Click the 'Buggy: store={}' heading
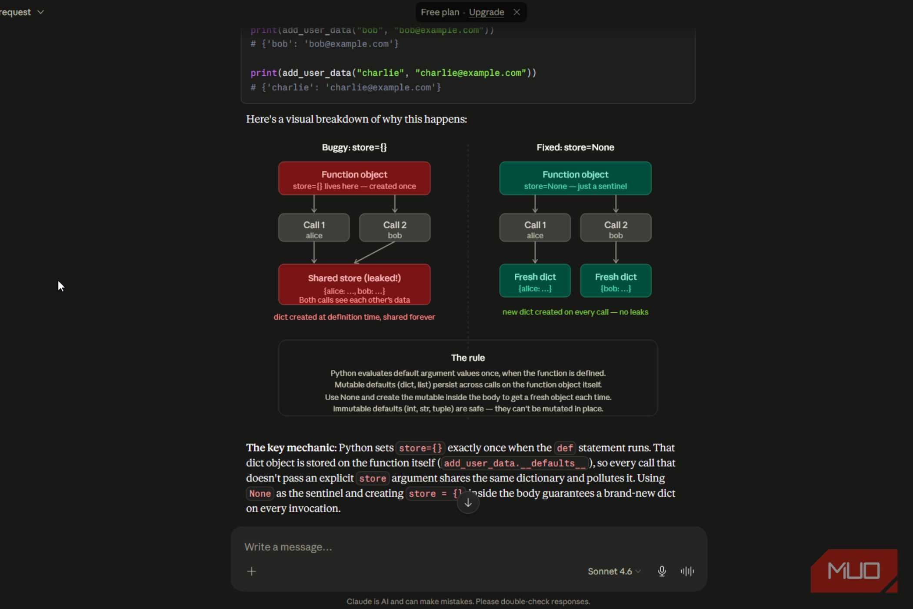913x609 pixels. click(x=354, y=147)
